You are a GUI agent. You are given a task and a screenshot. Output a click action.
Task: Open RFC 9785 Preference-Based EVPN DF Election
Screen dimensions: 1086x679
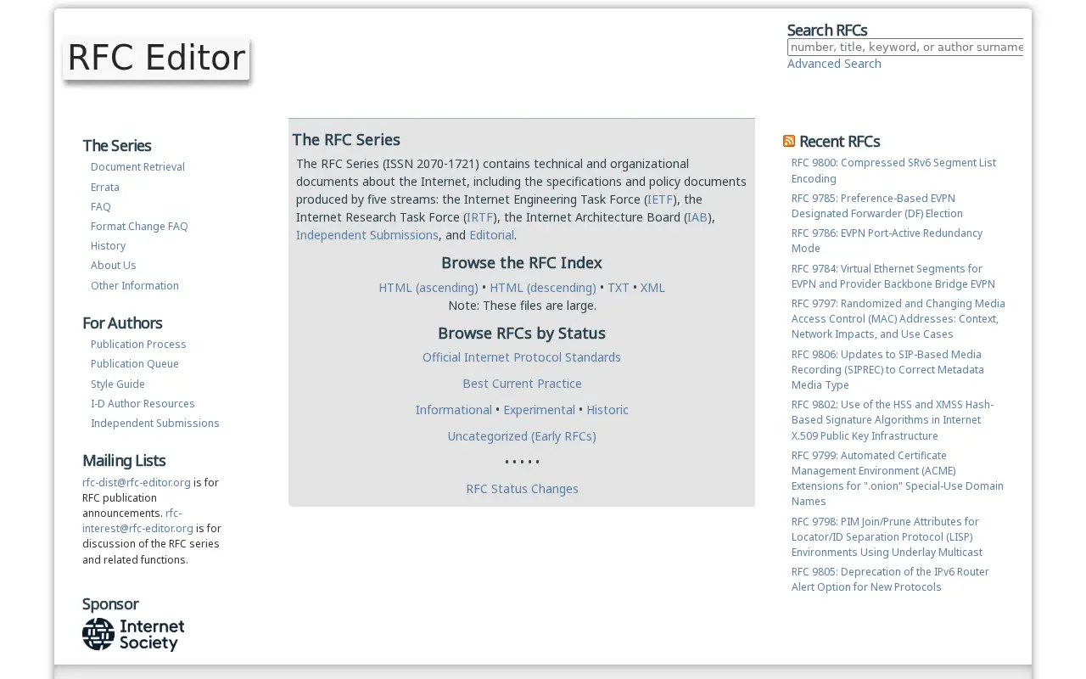877,206
